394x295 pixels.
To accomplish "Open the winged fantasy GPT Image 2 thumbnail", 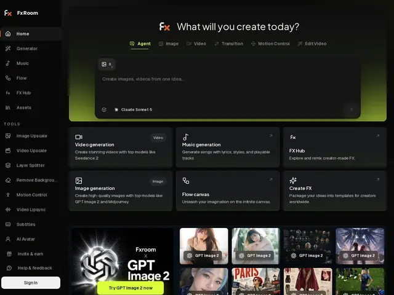I will coord(360,246).
